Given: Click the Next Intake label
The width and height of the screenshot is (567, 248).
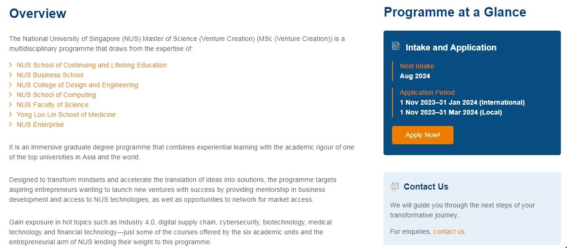Looking at the screenshot, I should 417,66.
